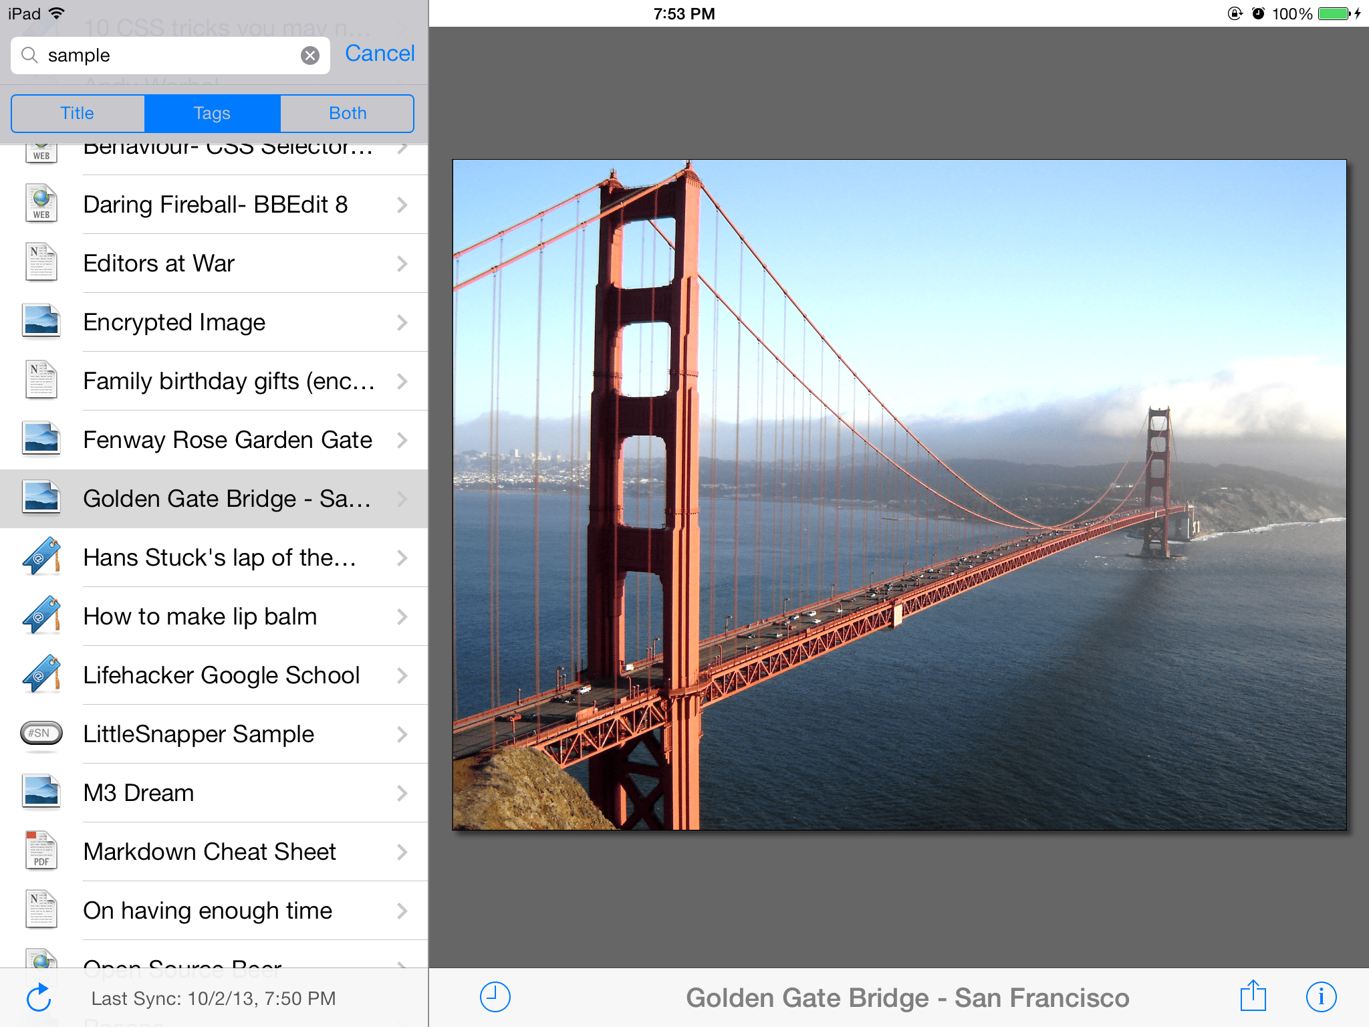Viewport: 1369px width, 1027px height.
Task: Tap chevron next to Editors at War
Action: click(x=402, y=263)
